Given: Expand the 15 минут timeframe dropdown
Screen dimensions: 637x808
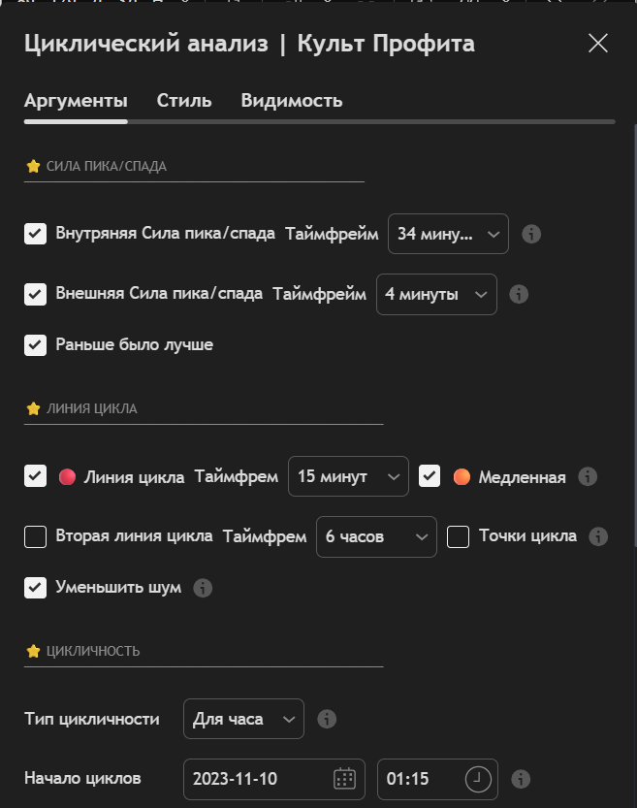Looking at the screenshot, I should point(348,476).
